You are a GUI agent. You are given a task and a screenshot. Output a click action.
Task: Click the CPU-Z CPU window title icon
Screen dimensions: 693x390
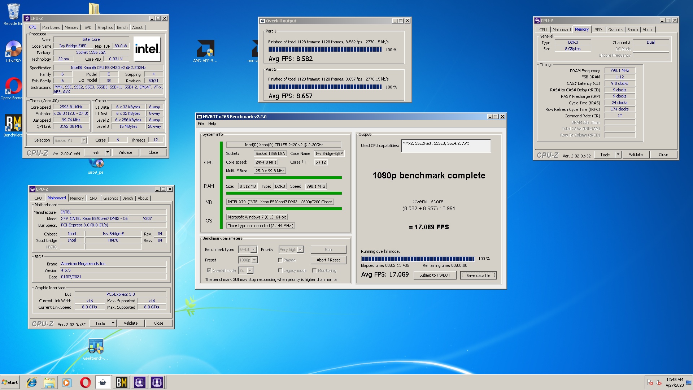27,18
